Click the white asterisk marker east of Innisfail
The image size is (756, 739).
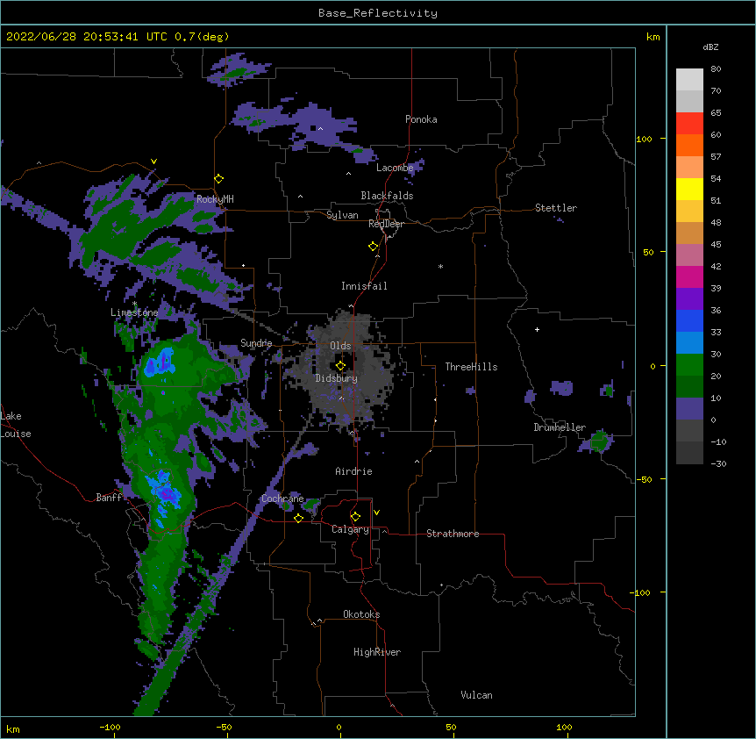click(440, 267)
